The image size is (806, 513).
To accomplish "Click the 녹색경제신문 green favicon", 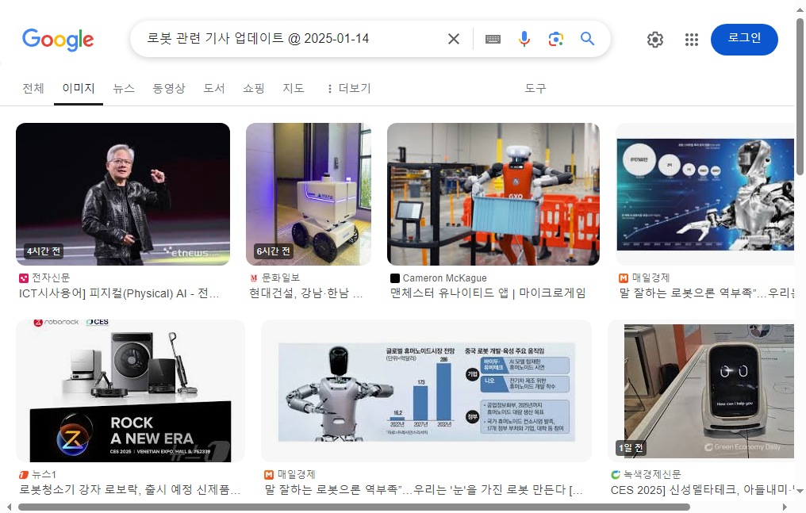I will point(616,475).
